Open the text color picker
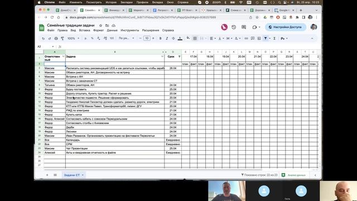Viewport: 357px width, 201px height. coord(180,39)
